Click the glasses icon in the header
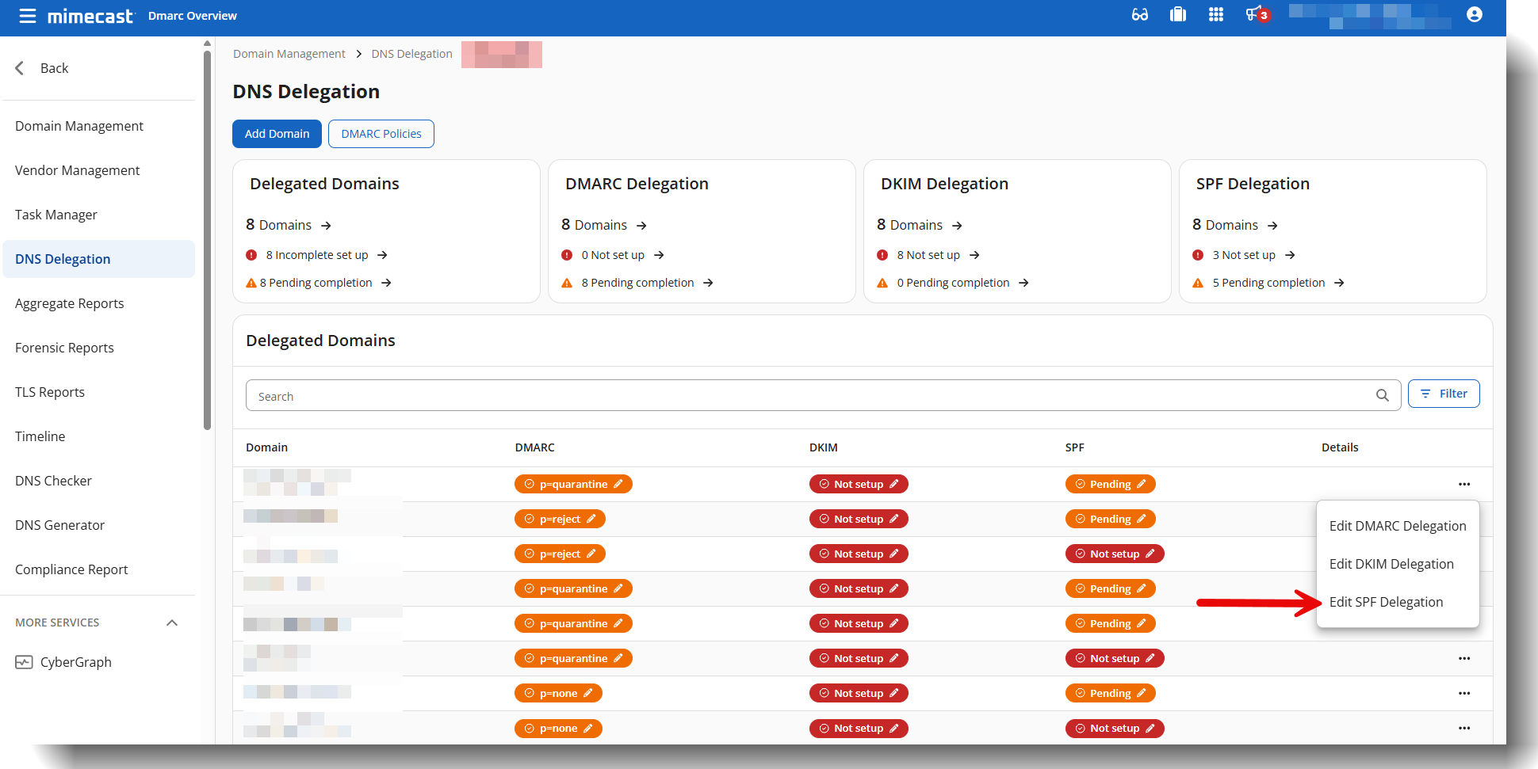Viewport: 1538px width, 769px height. click(x=1139, y=15)
